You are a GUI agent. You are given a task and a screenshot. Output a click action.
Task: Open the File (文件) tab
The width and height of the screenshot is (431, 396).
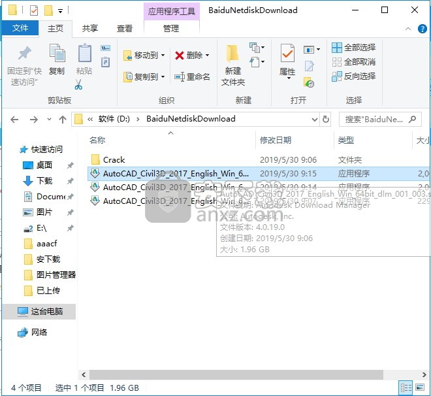pyautogui.click(x=20, y=28)
